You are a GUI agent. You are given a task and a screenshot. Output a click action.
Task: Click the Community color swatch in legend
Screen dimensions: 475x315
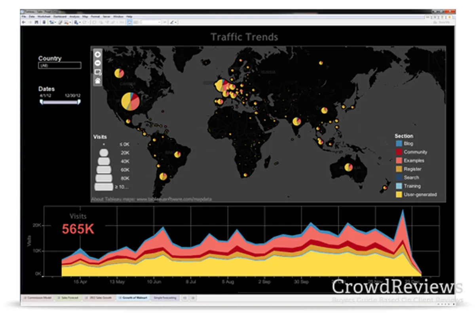[x=399, y=152]
